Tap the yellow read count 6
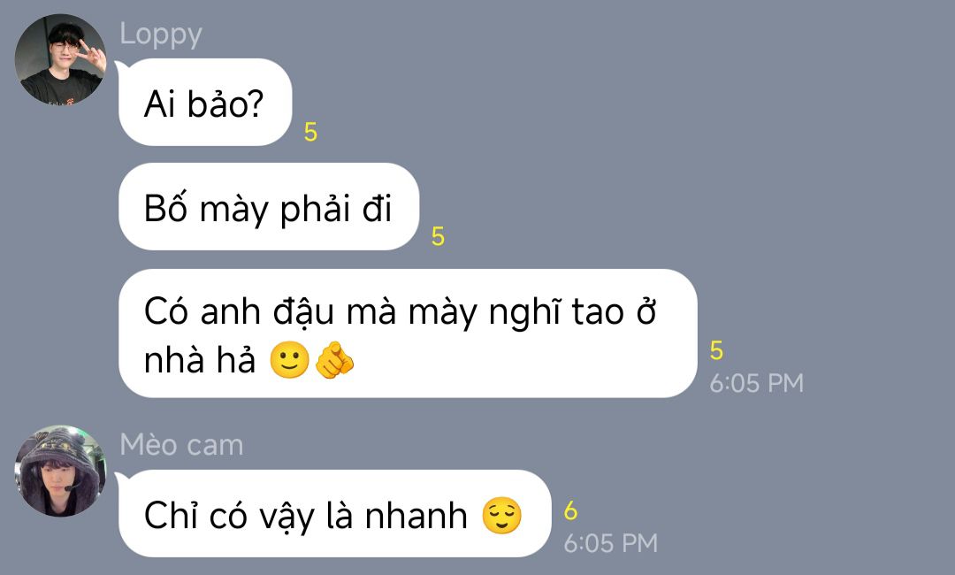Viewport: 955px width, 575px height. click(570, 511)
